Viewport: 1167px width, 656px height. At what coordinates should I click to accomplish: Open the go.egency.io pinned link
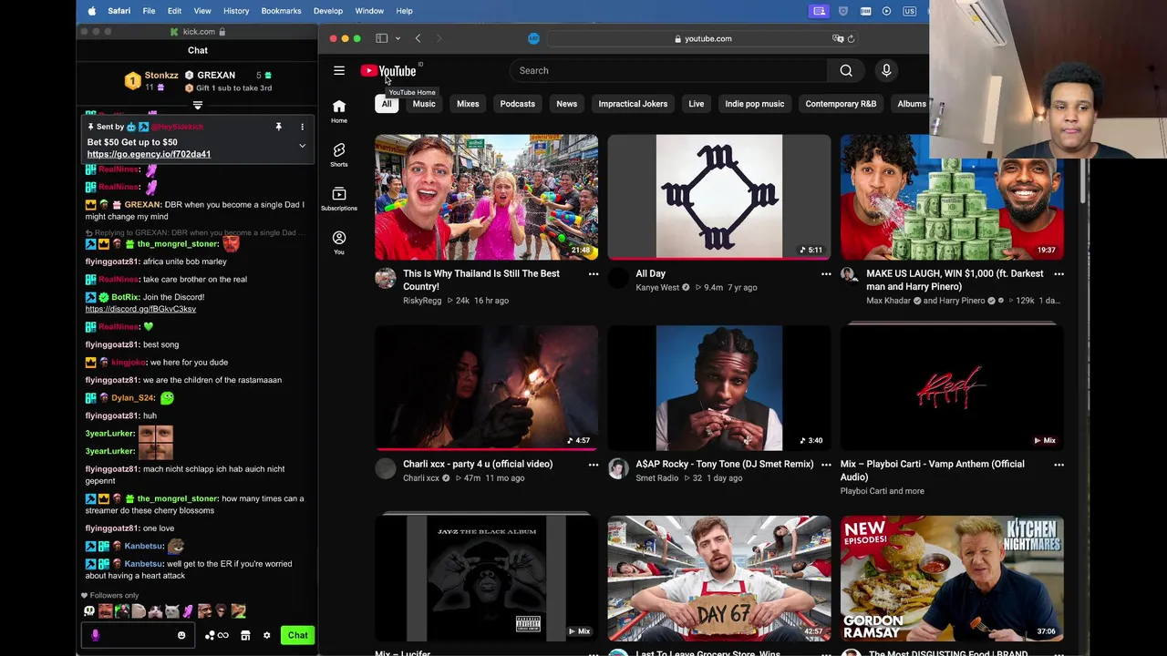[149, 154]
